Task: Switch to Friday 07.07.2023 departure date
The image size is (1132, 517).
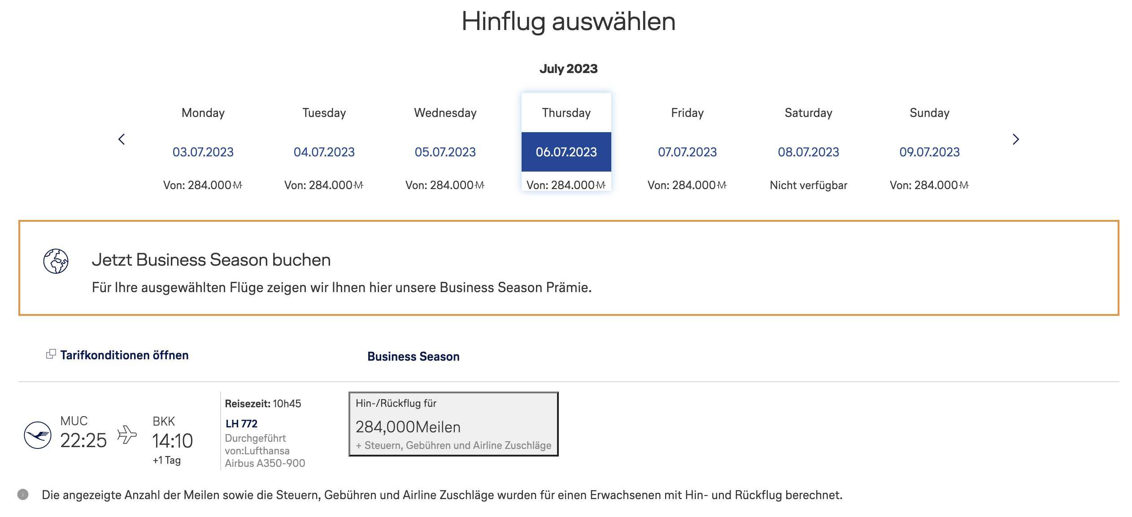Action: point(687,152)
